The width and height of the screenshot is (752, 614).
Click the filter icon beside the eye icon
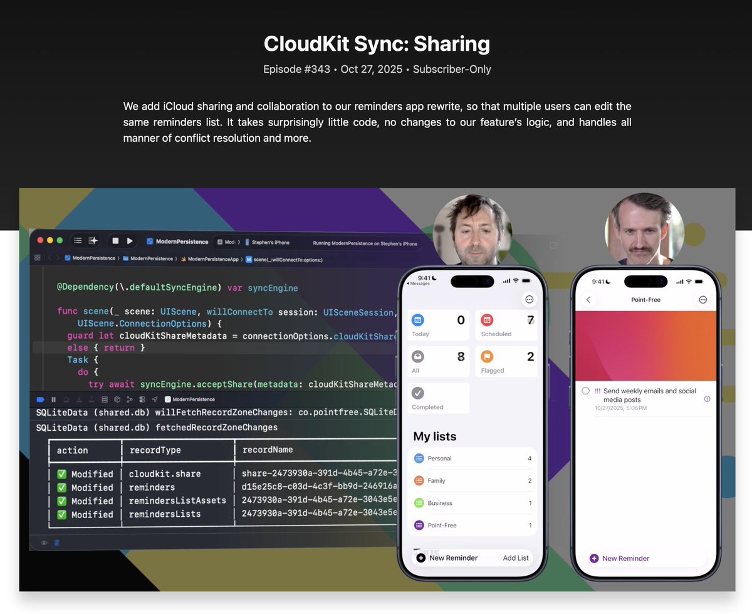pyautogui.click(x=56, y=543)
